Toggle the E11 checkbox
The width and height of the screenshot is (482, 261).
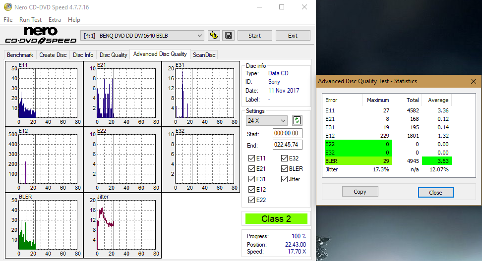251,158
